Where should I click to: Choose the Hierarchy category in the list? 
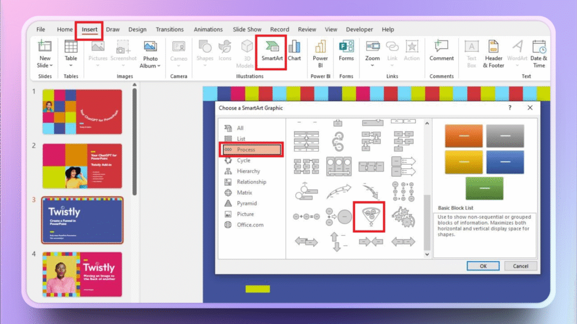coord(248,171)
